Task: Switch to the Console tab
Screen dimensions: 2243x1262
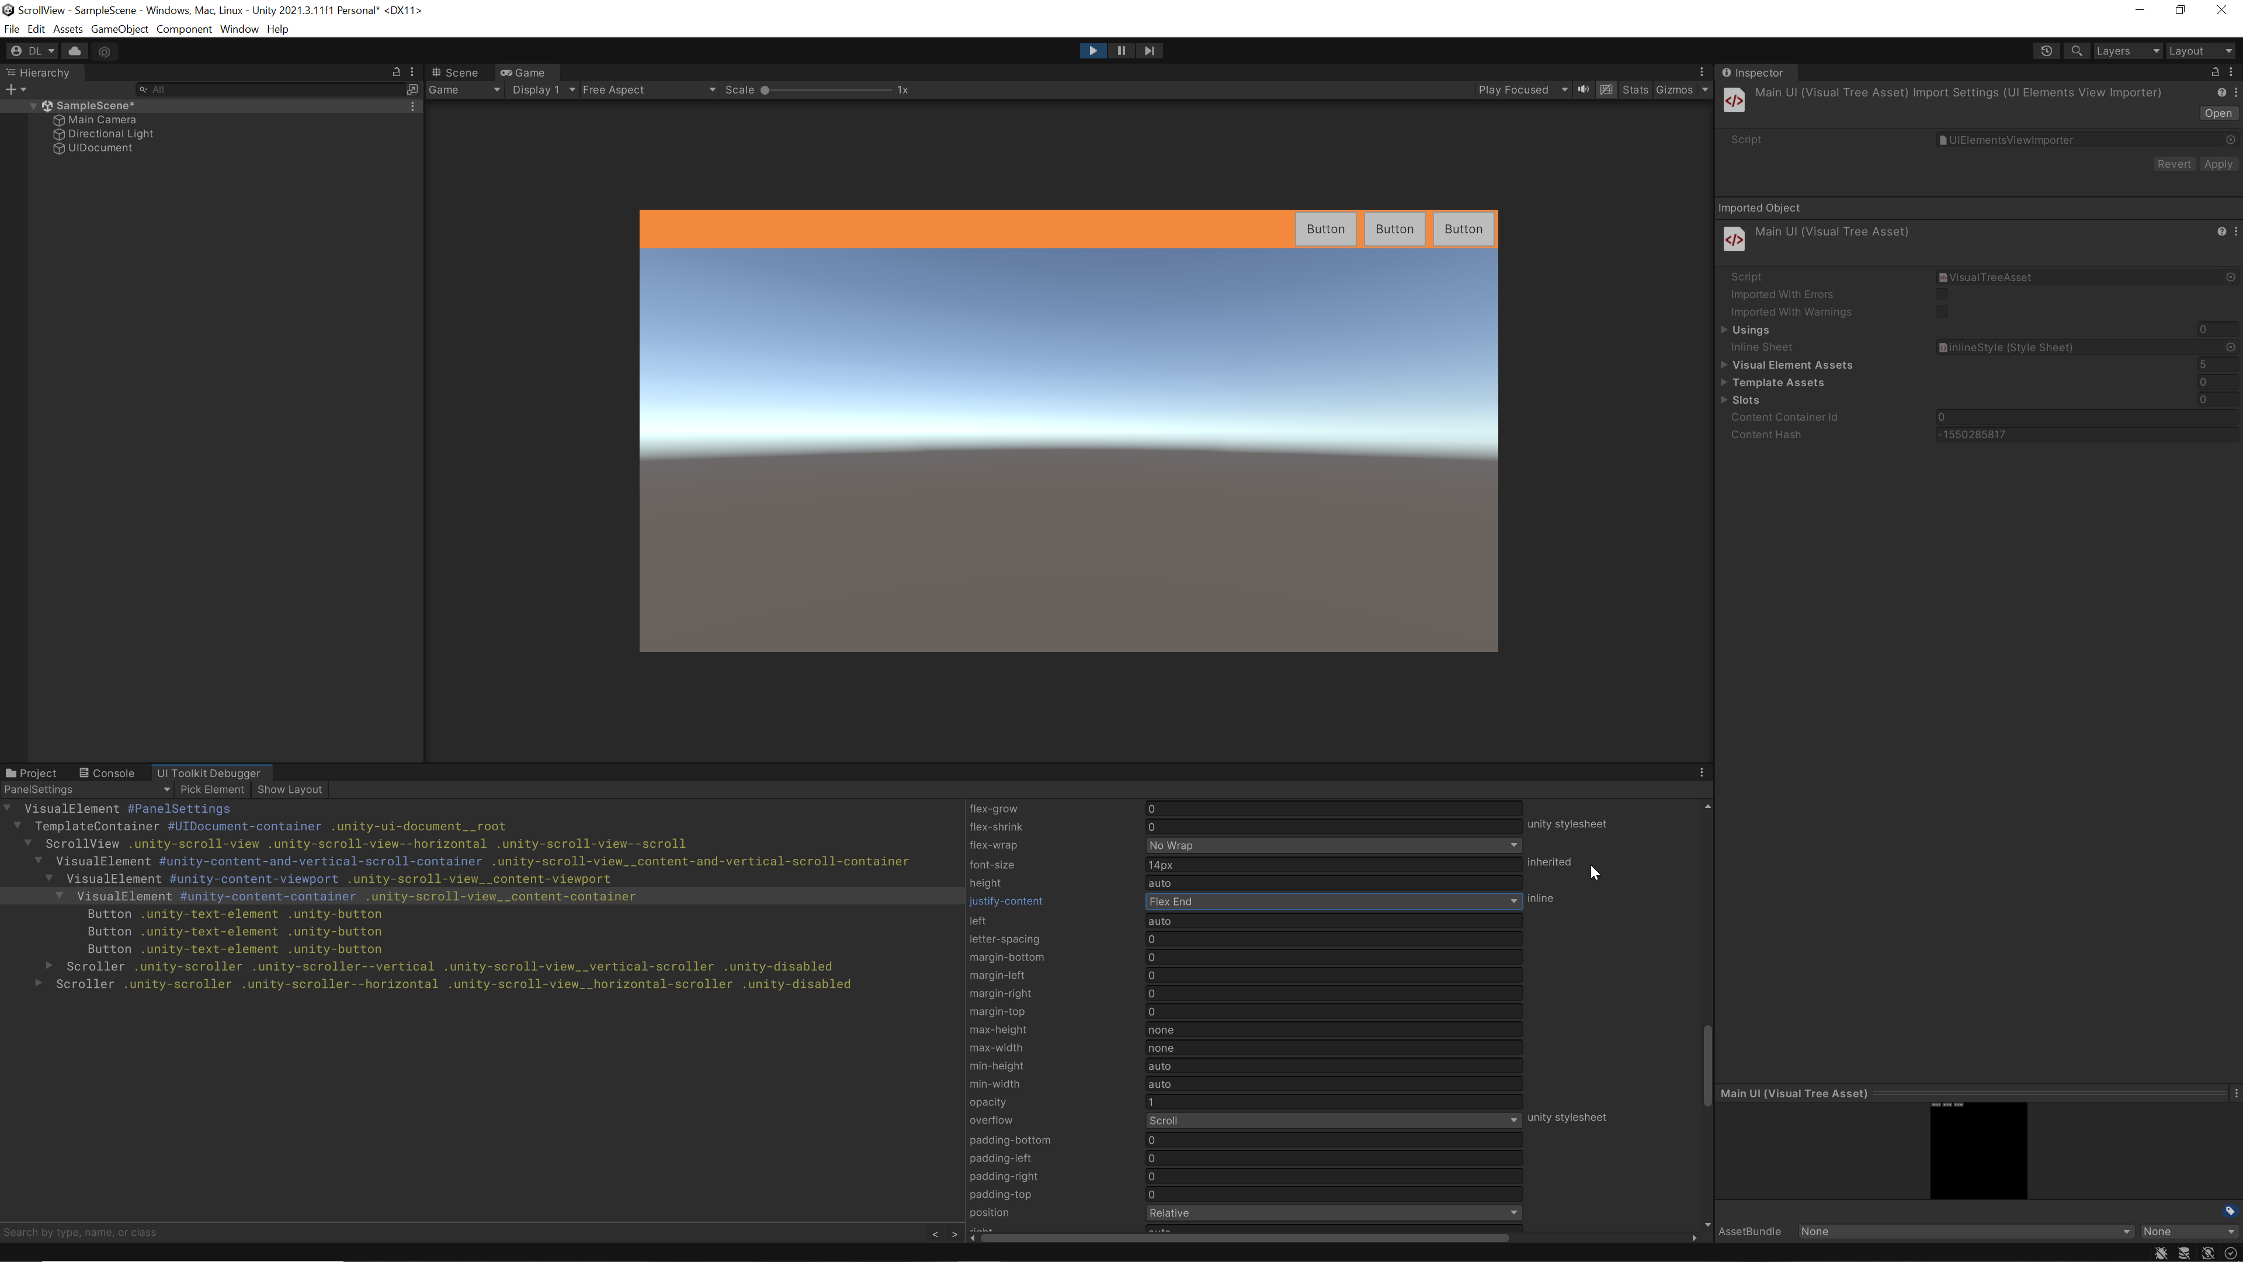Action: pyautogui.click(x=107, y=774)
